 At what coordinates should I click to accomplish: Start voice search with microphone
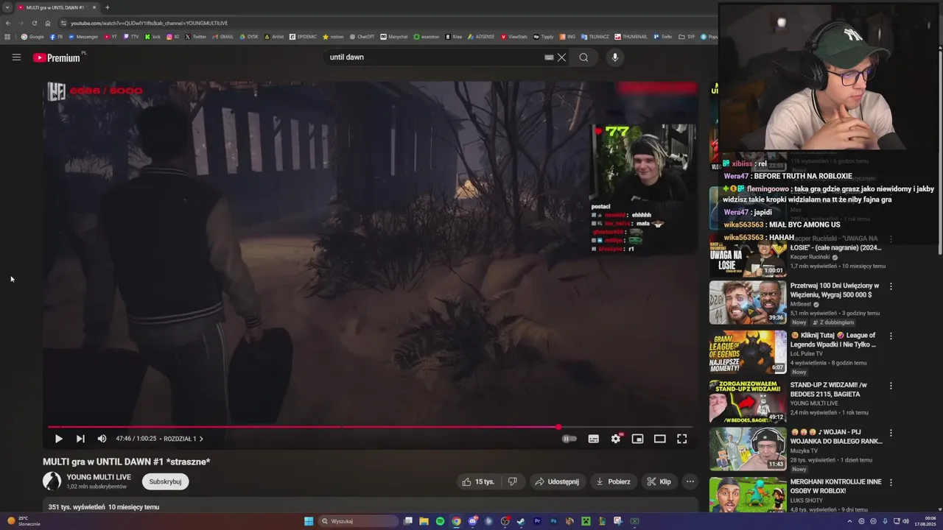point(615,57)
